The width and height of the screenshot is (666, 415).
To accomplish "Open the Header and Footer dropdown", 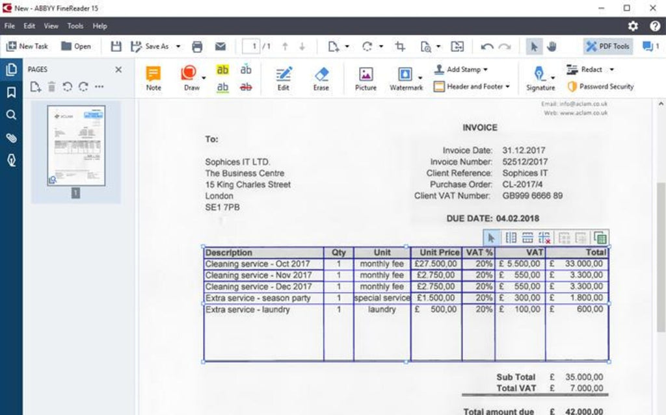I will pyautogui.click(x=472, y=86).
